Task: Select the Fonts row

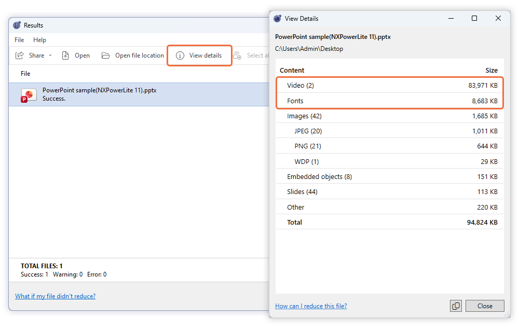Action: [x=390, y=101]
